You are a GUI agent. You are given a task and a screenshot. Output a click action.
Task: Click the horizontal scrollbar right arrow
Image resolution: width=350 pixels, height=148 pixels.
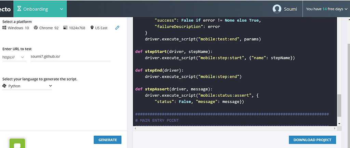(x=335, y=128)
